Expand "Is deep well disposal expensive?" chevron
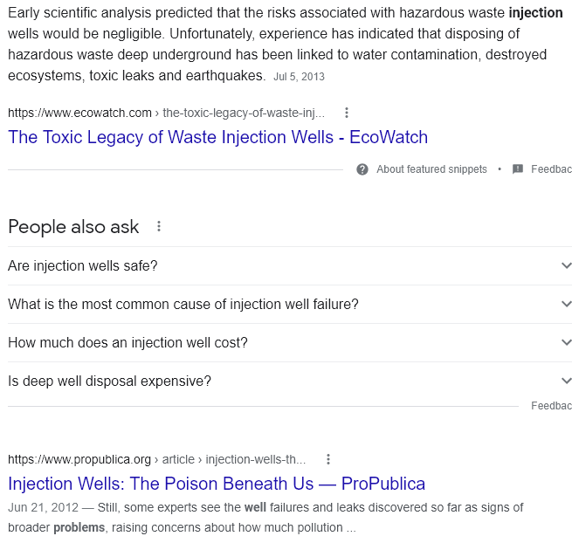This screenshot has height=543, width=572. [x=566, y=381]
